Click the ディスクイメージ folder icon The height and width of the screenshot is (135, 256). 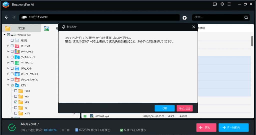tap(17, 57)
